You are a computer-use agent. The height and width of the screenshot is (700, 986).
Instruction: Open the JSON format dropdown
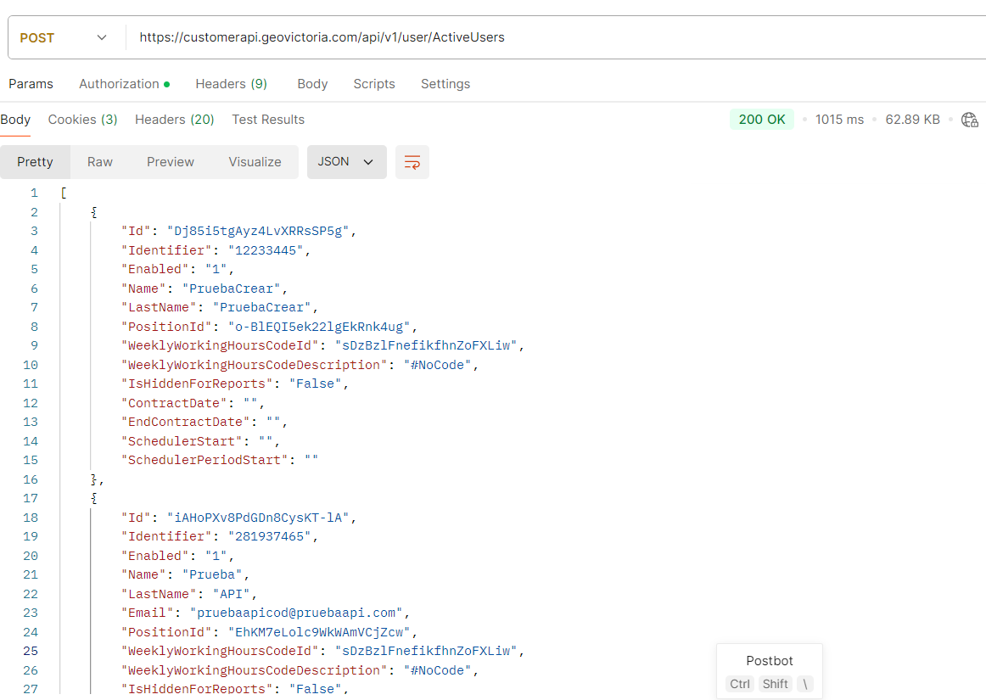point(346,162)
